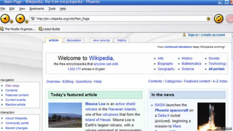Image resolution: width=233 pixels, height=131 pixels.
Task: Click the Mauna Loa volcano photo
Action: point(65,115)
